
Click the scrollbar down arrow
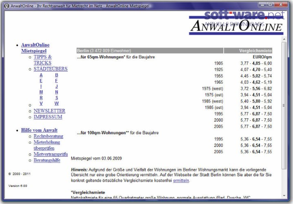tap(284, 195)
